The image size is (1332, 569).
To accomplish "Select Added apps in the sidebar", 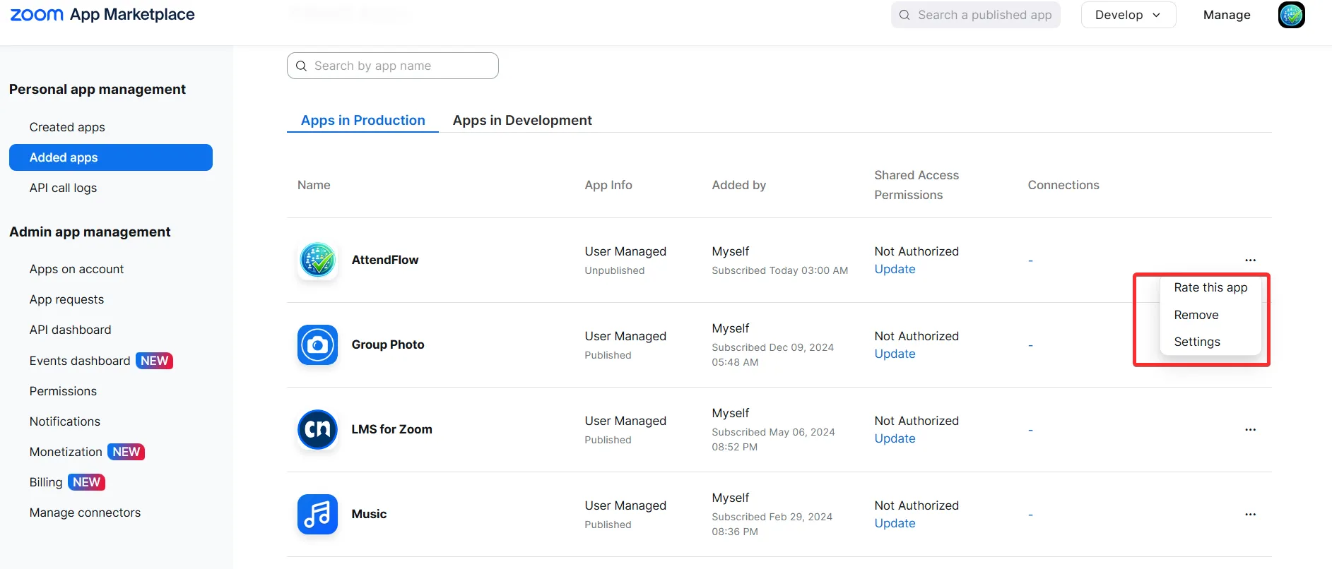I will coord(111,157).
